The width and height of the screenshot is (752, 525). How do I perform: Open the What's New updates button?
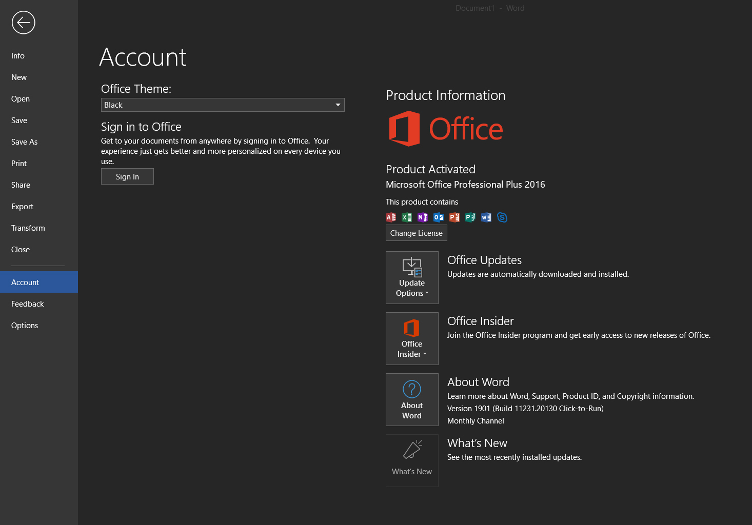click(412, 460)
